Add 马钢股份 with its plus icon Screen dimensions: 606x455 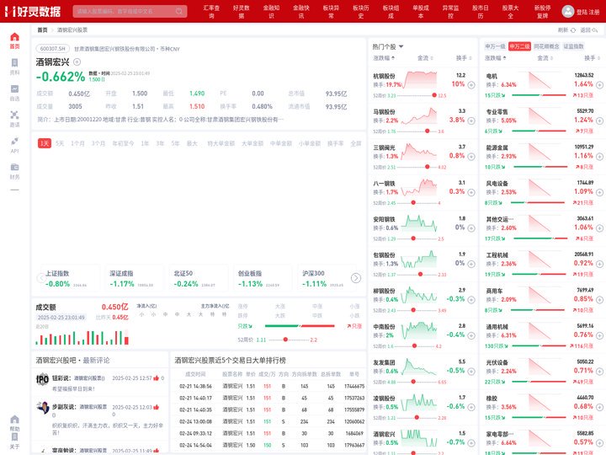tap(471, 120)
